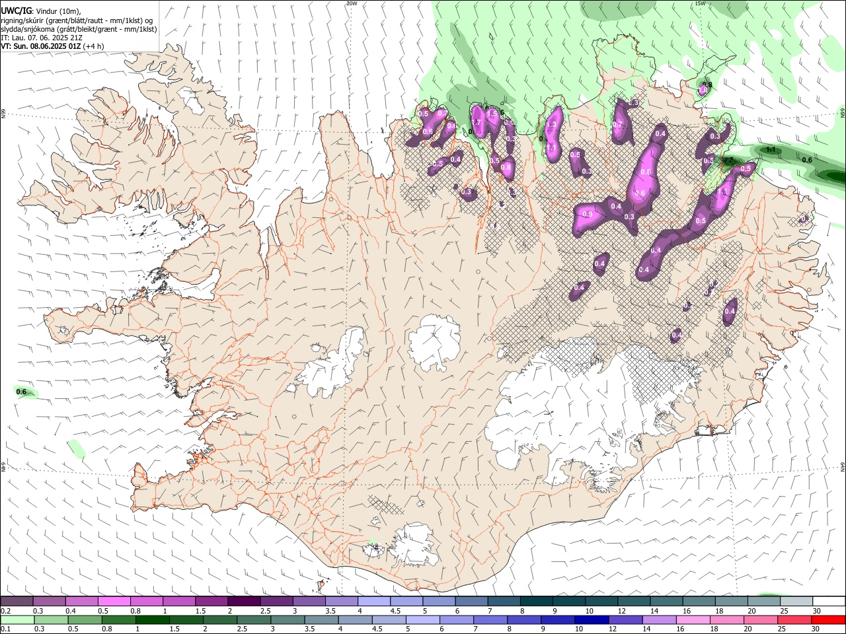Click the '20W' longitude label
This screenshot has width=846, height=634.
pos(352,3)
